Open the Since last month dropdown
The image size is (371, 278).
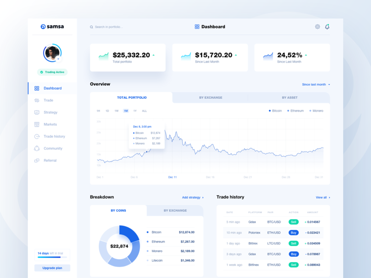(x=316, y=84)
